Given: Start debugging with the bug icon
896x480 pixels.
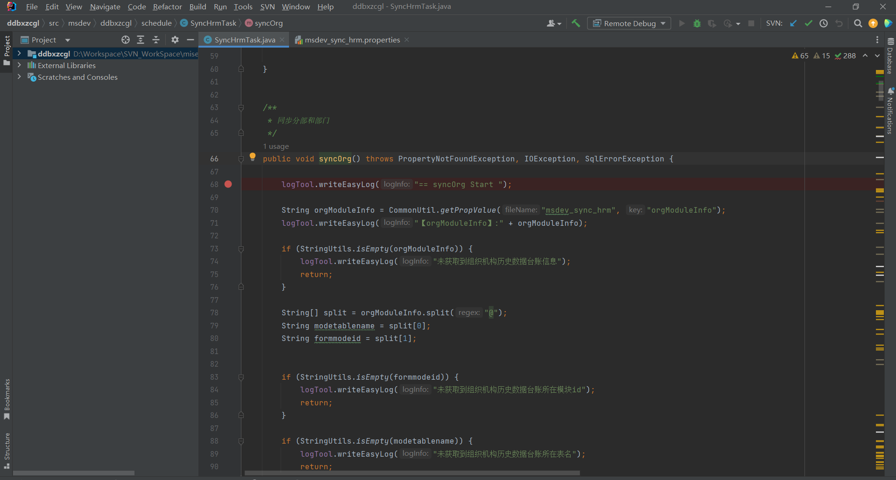Looking at the screenshot, I should (x=697, y=23).
